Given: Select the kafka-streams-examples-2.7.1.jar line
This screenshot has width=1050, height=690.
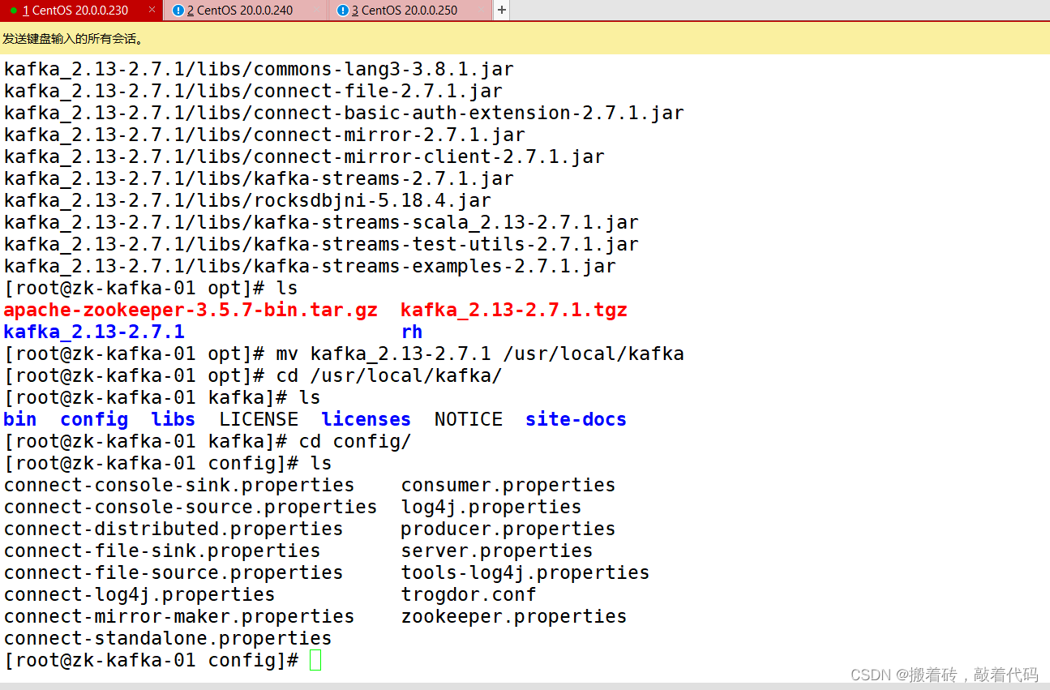Looking at the screenshot, I should [310, 267].
